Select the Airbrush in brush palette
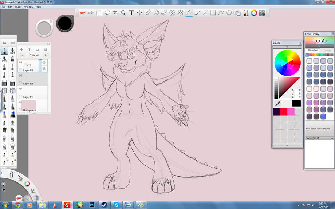This screenshot has width=335, height=209. pyautogui.click(x=12, y=51)
